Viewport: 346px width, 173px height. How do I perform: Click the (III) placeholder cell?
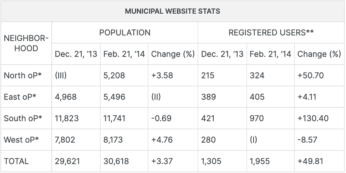click(61, 75)
